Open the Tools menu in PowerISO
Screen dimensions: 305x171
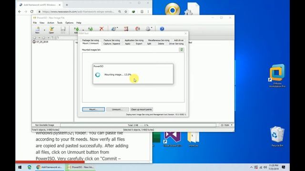[60, 23]
